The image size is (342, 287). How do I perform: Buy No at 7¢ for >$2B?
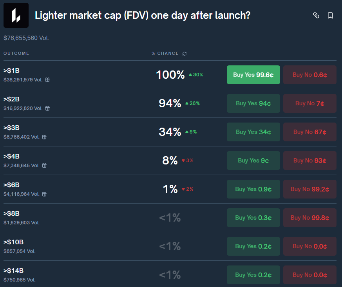[x=309, y=103]
